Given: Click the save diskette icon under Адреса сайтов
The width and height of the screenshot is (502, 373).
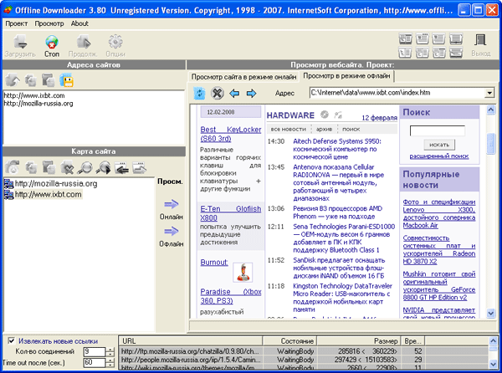Looking at the screenshot, I should coord(67,80).
